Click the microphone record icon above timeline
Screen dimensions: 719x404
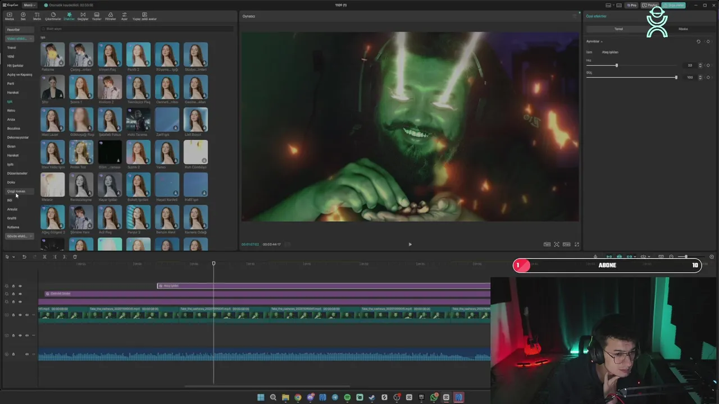(x=595, y=256)
